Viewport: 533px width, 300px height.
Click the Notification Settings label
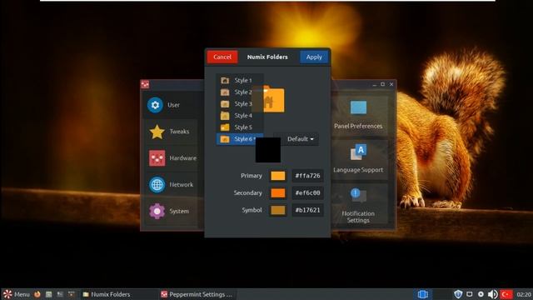[x=358, y=217]
